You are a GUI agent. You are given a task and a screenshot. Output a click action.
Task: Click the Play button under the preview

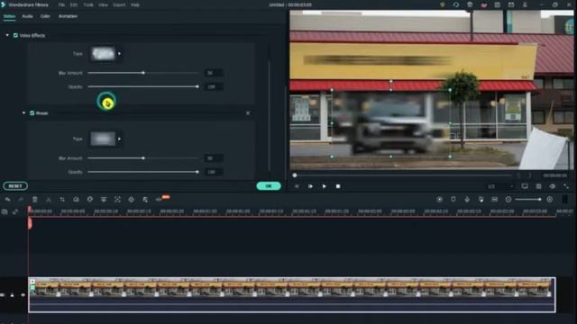(x=325, y=186)
